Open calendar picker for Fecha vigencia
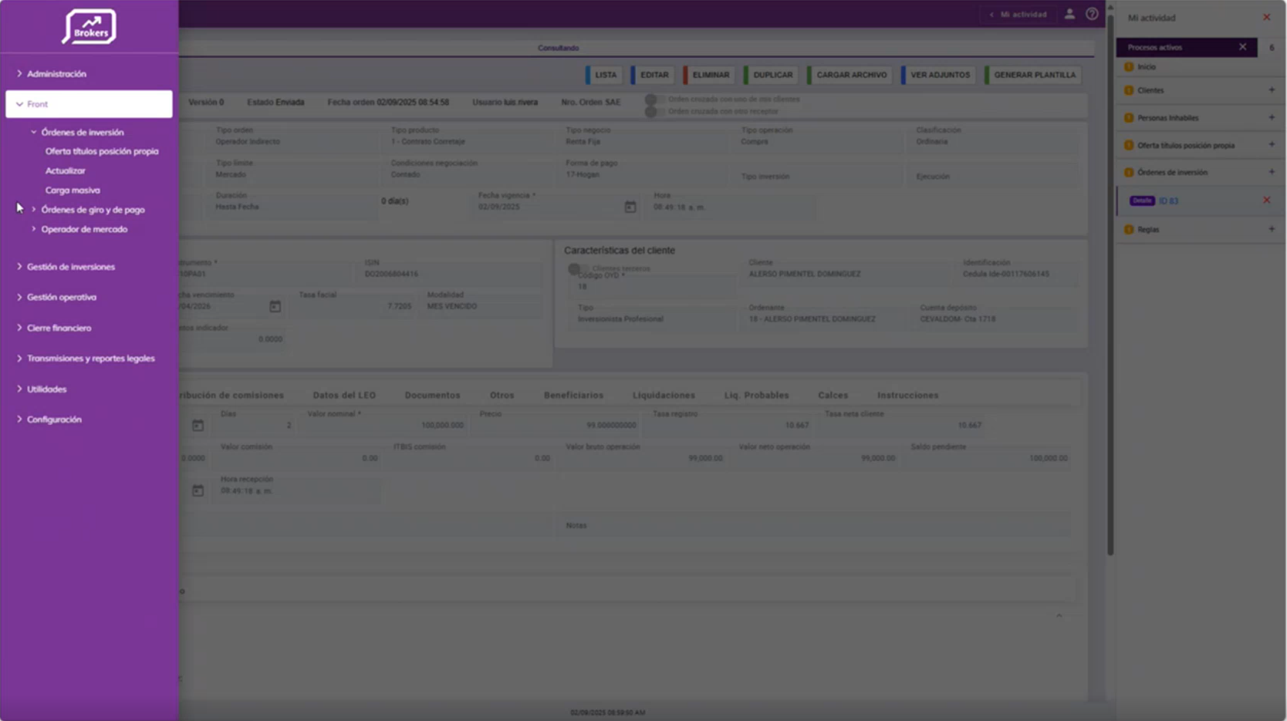 coord(630,207)
